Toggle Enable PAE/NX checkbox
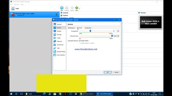Image resolution: width=172 pixels, height=96 pixels. [x=80, y=41]
